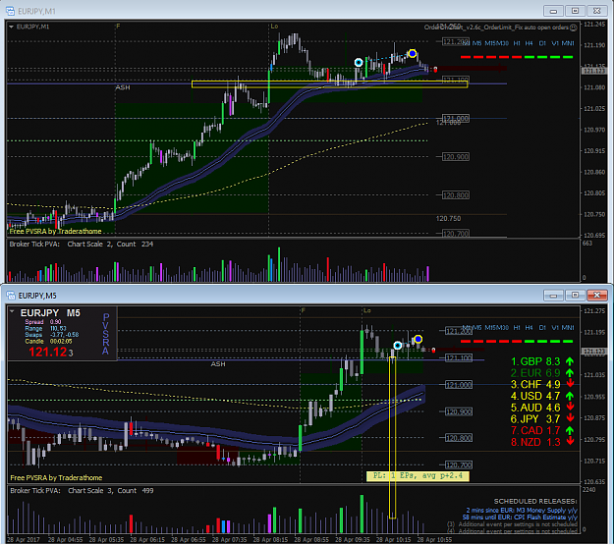The image size is (614, 545).
Task: Click the red down arrow beside AUD 4.6
Action: point(570,408)
